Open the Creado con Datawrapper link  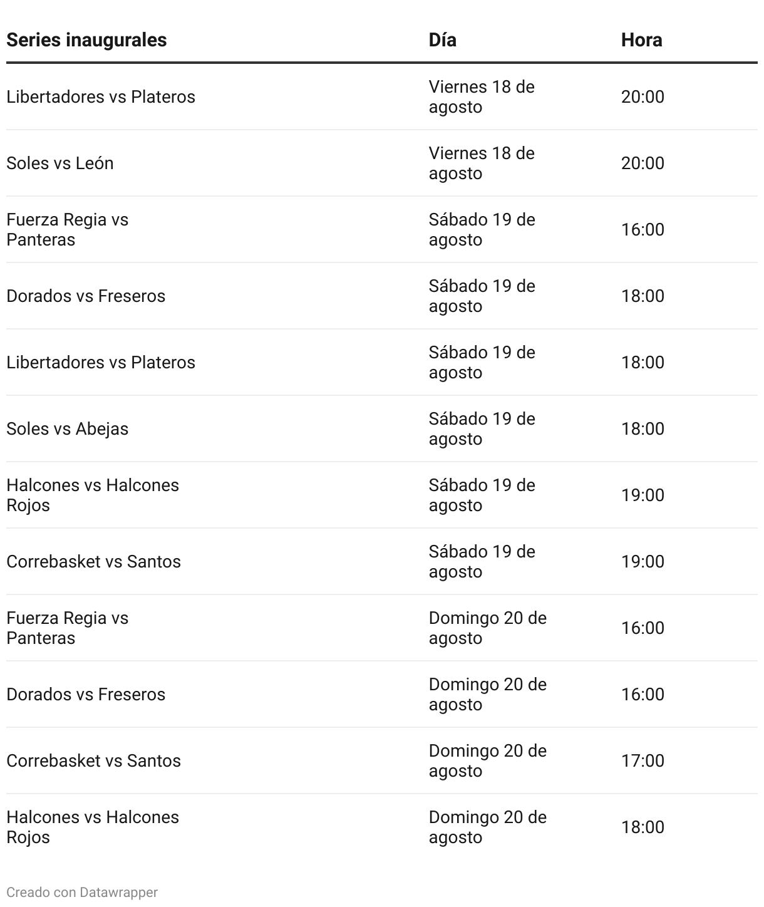(x=82, y=892)
